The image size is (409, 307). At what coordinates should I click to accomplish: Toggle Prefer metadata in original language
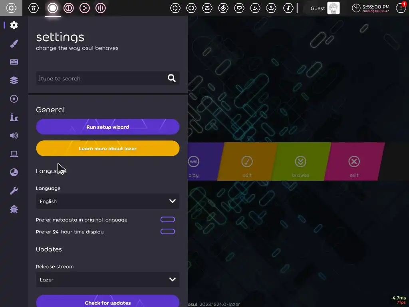click(x=168, y=219)
